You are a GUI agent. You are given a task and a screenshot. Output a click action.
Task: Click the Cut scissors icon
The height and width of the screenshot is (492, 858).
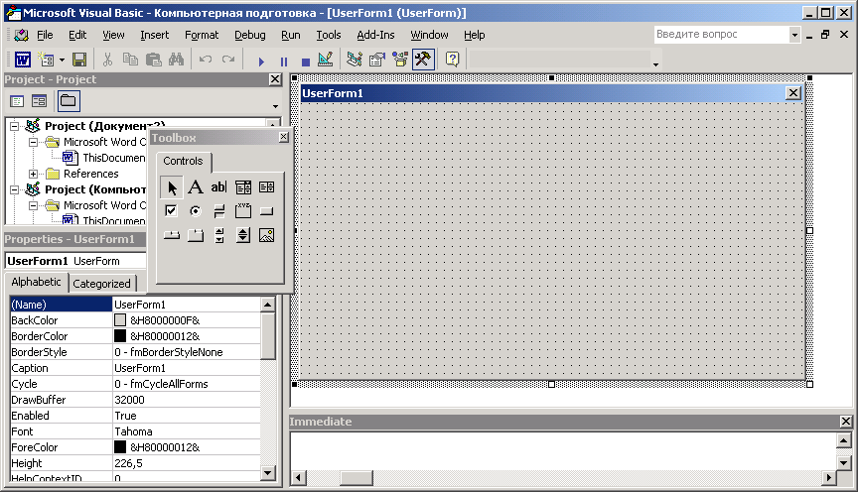click(108, 60)
